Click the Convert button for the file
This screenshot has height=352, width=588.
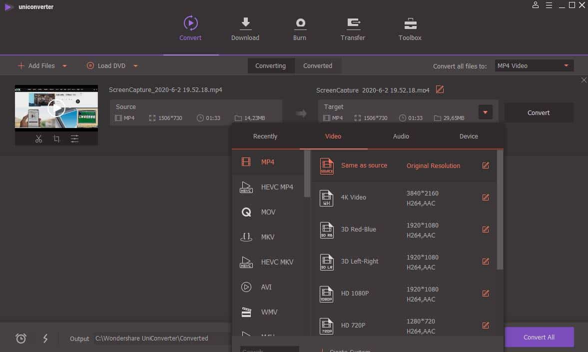click(539, 112)
